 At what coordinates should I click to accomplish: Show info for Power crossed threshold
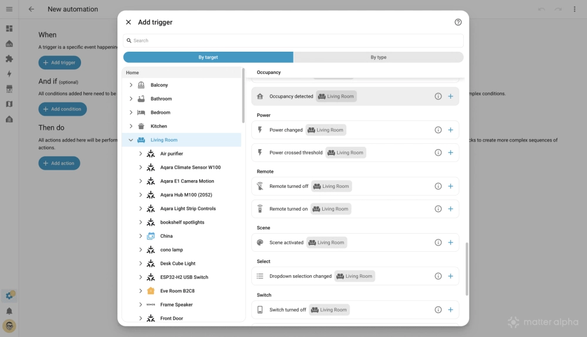(x=438, y=153)
